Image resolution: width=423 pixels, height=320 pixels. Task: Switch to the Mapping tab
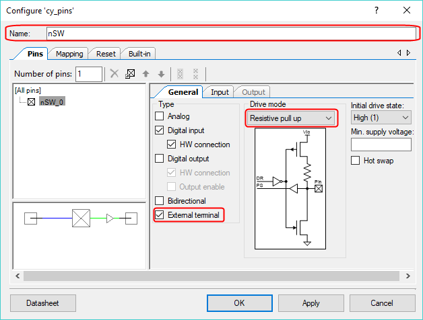click(x=69, y=54)
